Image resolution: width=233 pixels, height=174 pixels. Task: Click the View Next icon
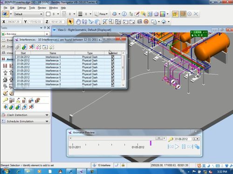pos(132,22)
